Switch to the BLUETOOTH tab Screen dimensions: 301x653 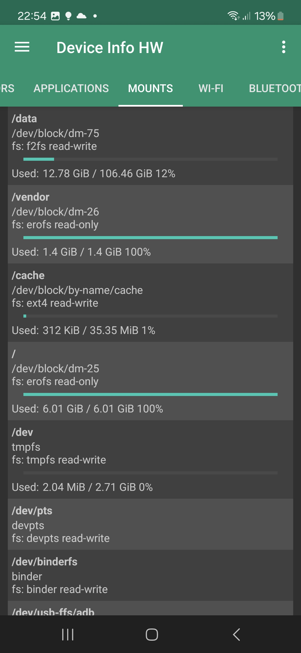(275, 88)
